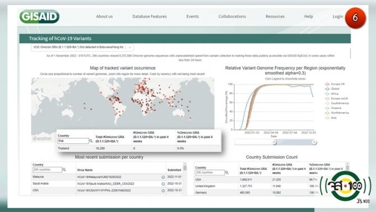Click the Submitted column header
This screenshot has height=212, width=376.
point(175,170)
